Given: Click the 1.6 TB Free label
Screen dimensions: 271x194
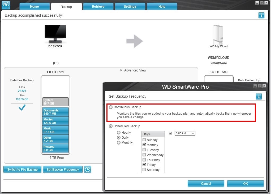Looking at the screenshot, I should tap(55, 158).
